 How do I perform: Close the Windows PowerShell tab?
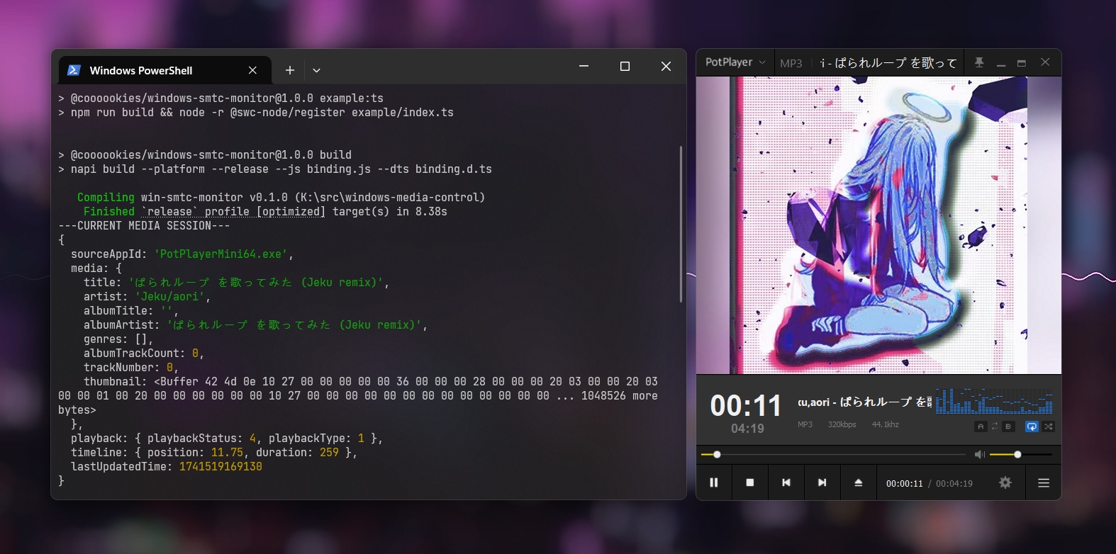tap(252, 70)
